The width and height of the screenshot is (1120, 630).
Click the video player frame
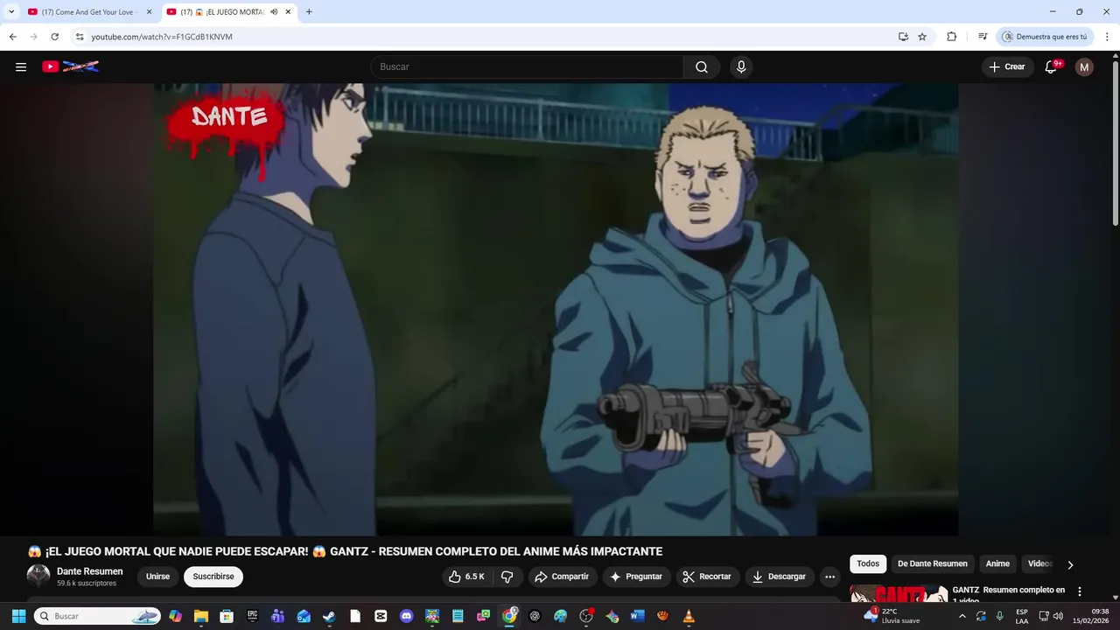[556, 309]
